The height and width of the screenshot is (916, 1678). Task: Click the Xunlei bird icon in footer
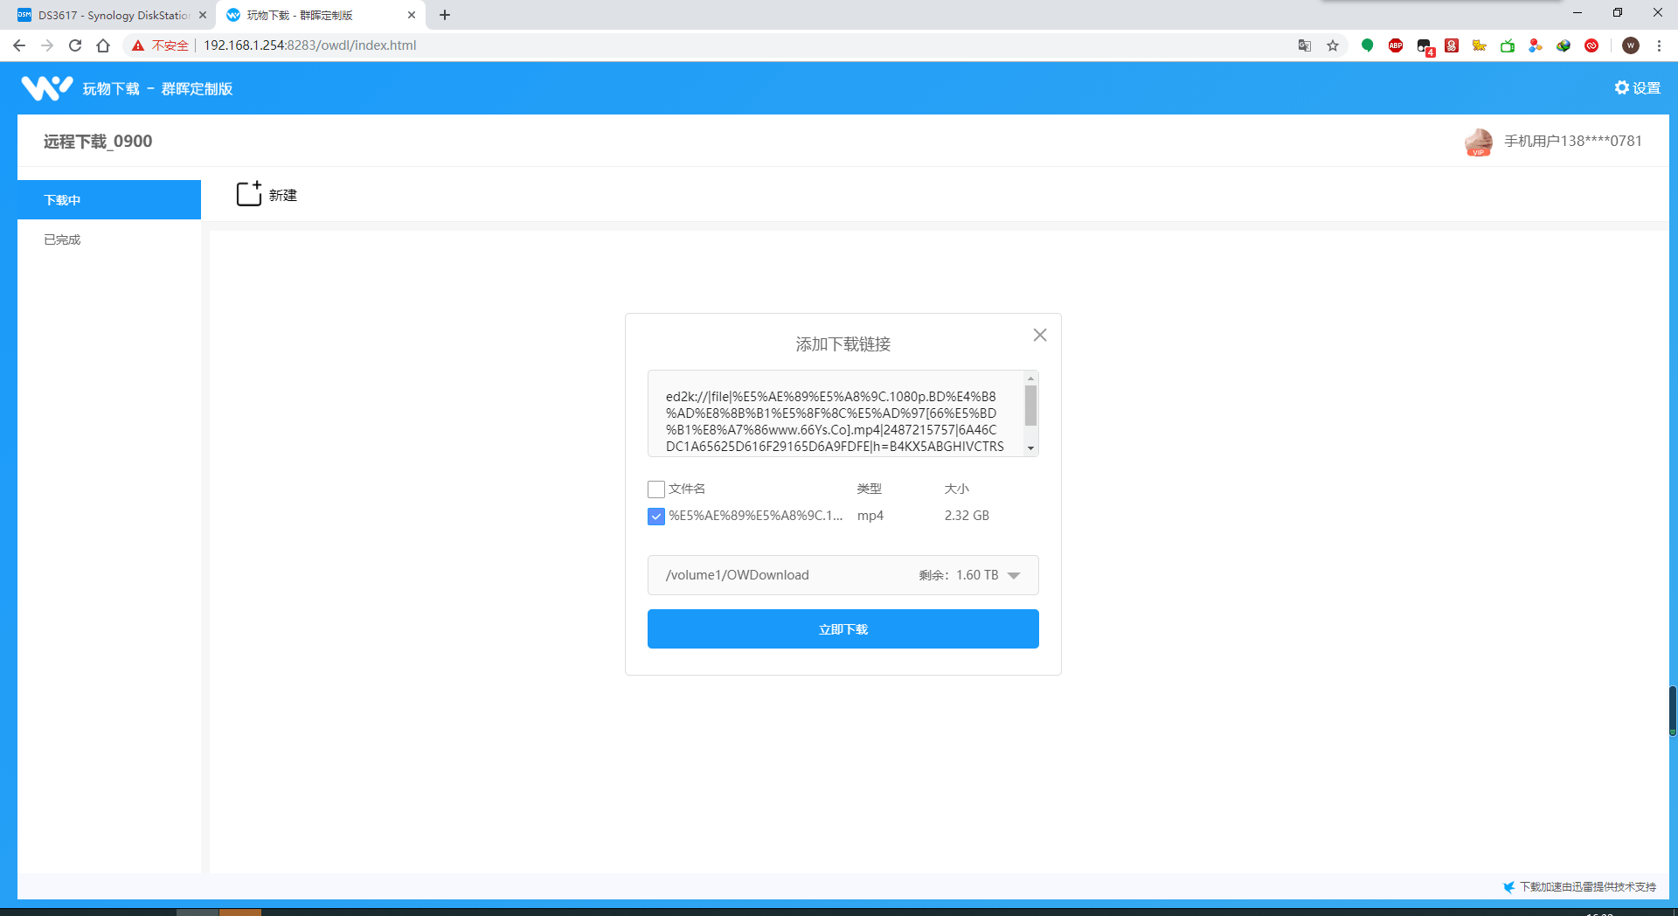(x=1508, y=887)
